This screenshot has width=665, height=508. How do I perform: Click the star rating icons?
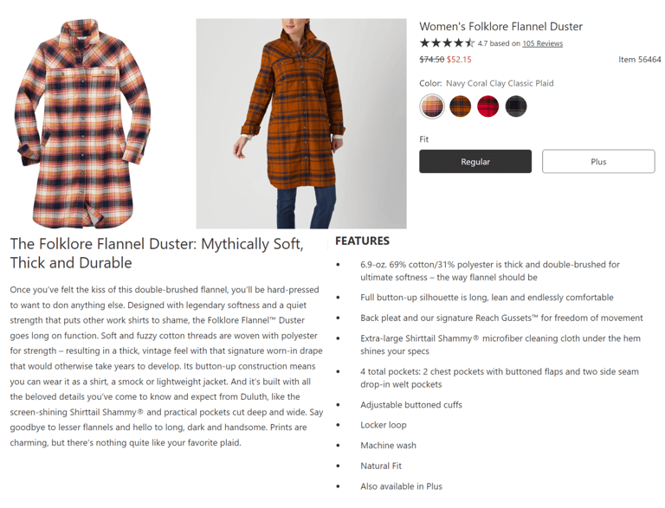coord(447,42)
